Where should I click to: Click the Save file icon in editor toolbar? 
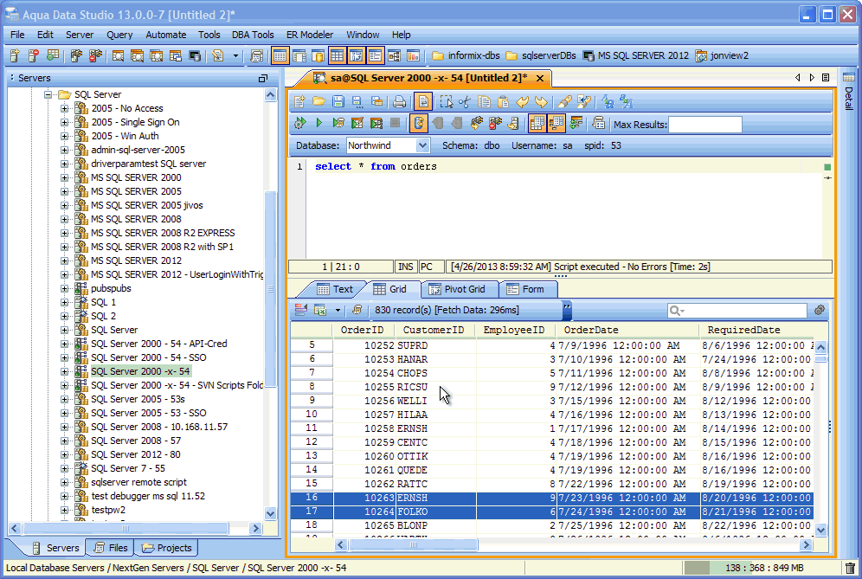coord(338,101)
